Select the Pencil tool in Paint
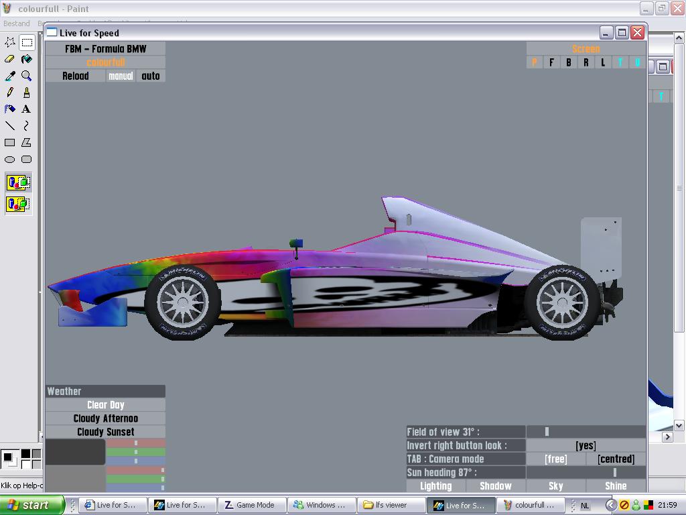The image size is (686, 515). coord(10,93)
